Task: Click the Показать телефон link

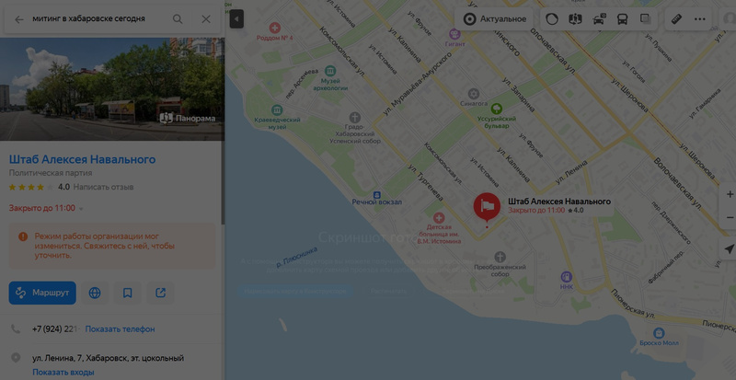Action: 121,329
